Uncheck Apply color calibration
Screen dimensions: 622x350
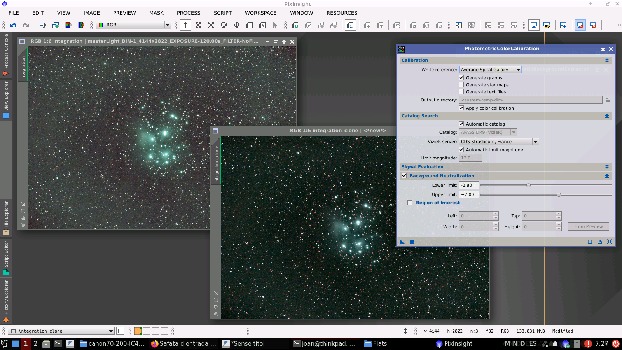click(x=461, y=108)
